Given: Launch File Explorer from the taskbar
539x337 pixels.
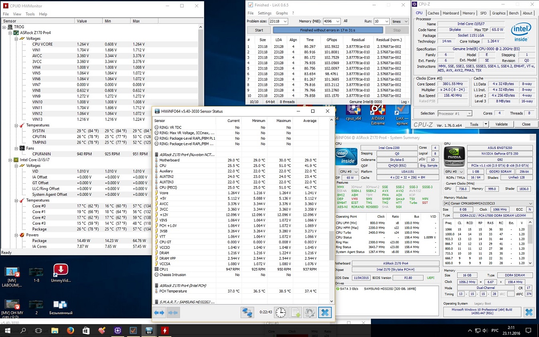Looking at the screenshot, I should tap(55, 331).
